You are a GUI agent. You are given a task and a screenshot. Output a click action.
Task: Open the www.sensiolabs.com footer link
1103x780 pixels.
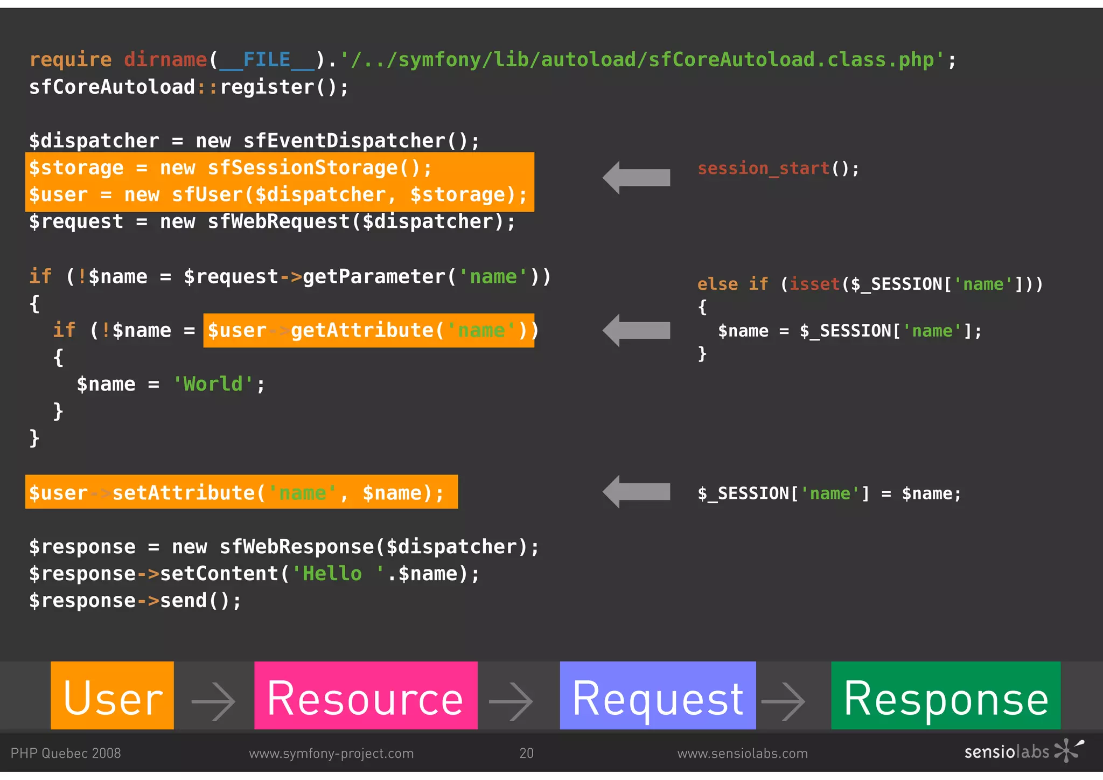click(742, 753)
